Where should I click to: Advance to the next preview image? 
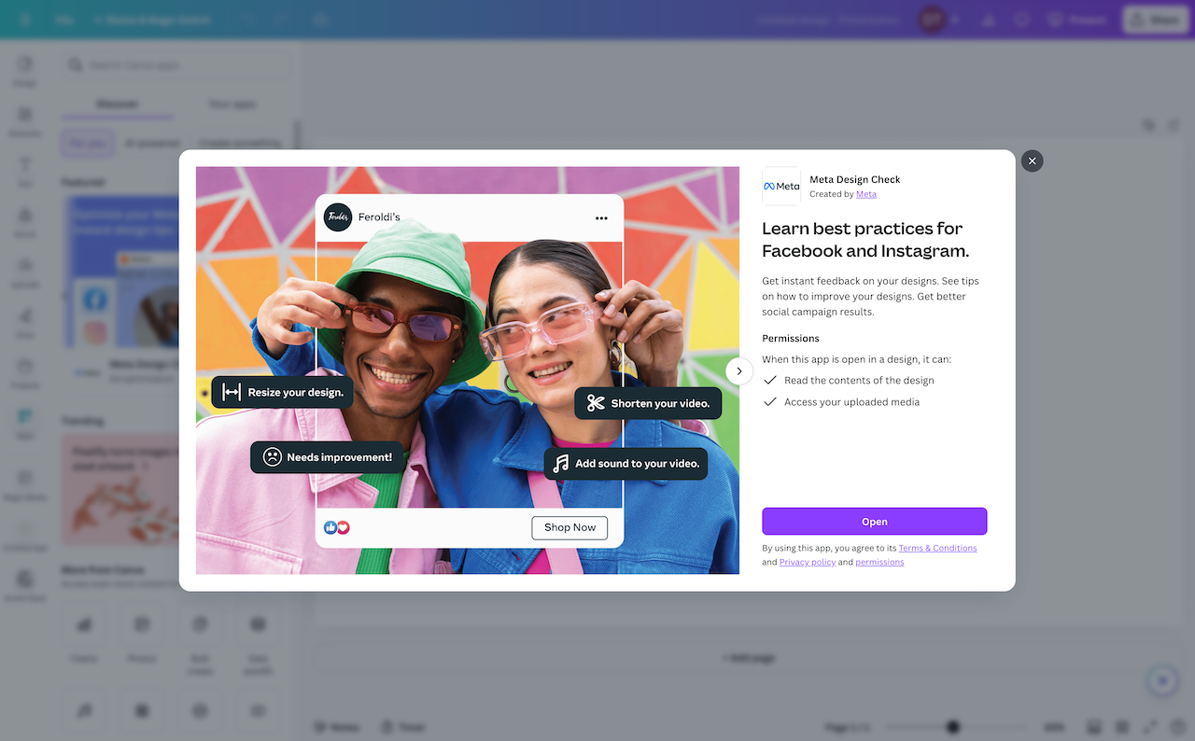tap(739, 371)
